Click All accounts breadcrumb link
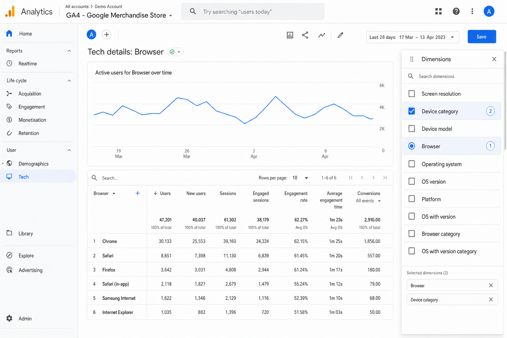The height and width of the screenshot is (338, 507). (77, 7)
